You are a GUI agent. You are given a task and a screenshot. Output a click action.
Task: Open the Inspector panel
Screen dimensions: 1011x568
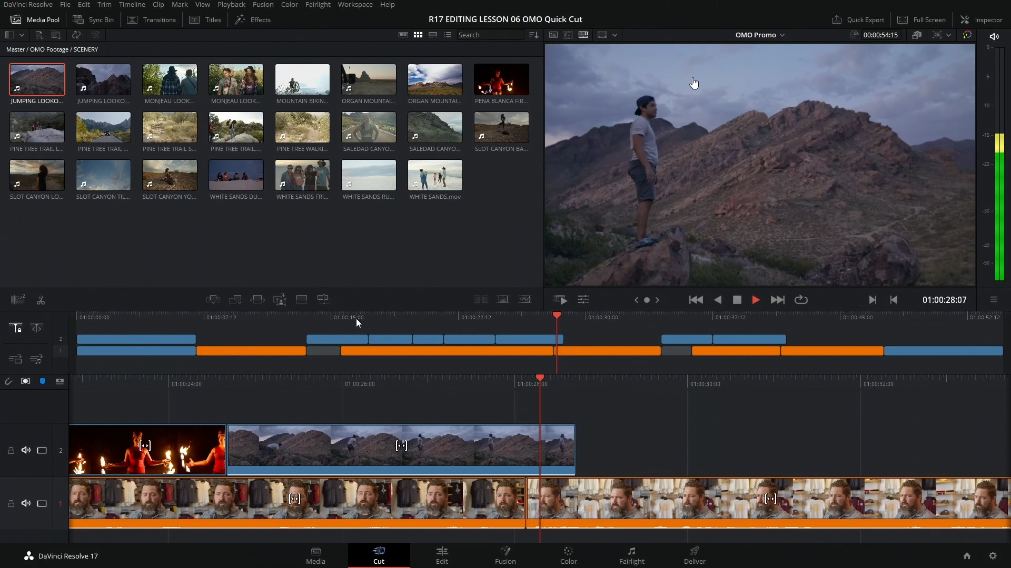point(983,19)
